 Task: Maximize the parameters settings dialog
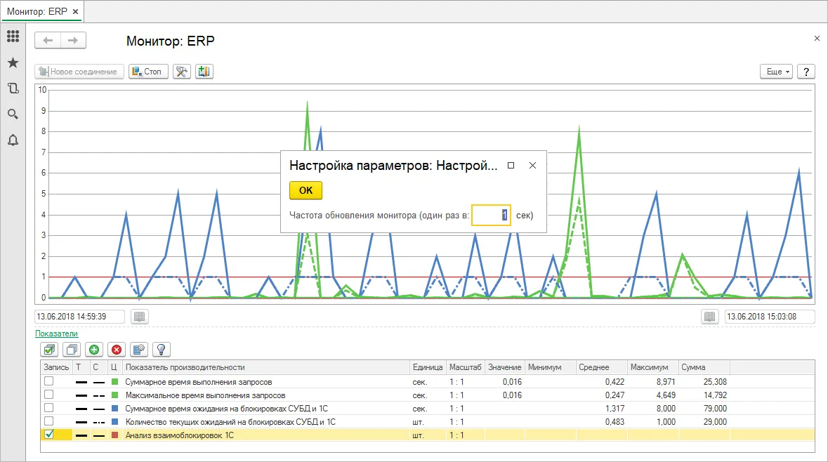511,165
